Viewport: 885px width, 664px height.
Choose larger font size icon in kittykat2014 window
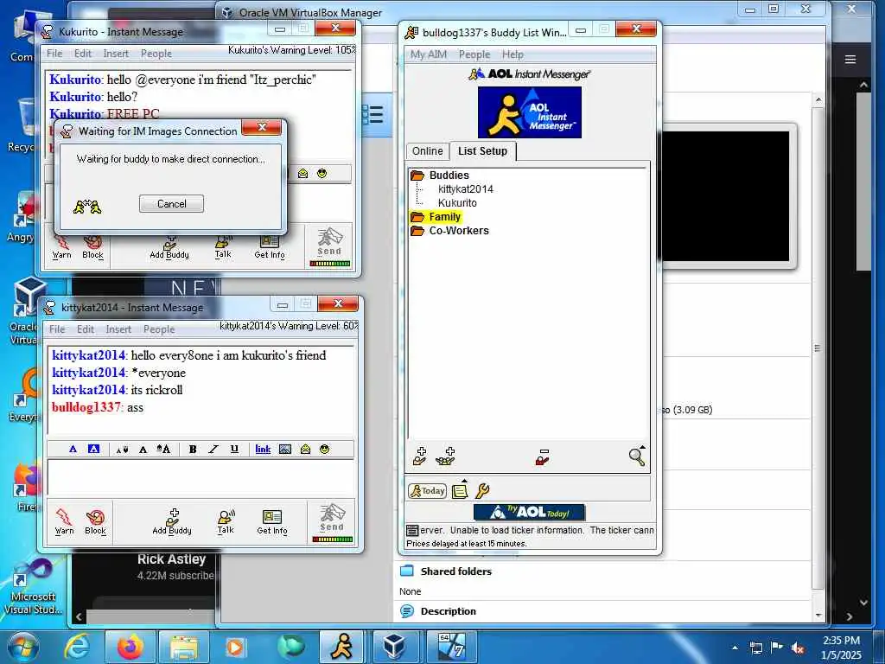(x=163, y=449)
